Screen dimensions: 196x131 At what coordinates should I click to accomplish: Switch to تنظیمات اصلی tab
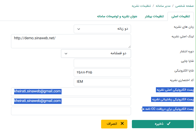180,17
